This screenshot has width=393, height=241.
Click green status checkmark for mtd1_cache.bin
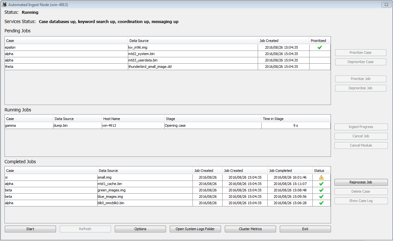[321, 184]
